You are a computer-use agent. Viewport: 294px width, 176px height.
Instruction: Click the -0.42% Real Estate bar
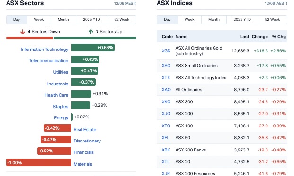click(x=57, y=128)
